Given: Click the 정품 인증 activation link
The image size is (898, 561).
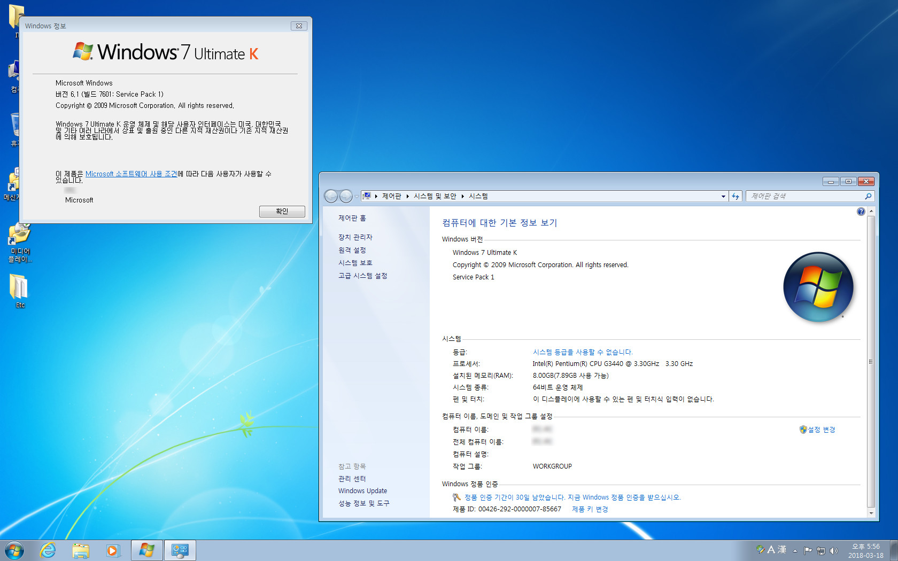Looking at the screenshot, I should [x=572, y=497].
